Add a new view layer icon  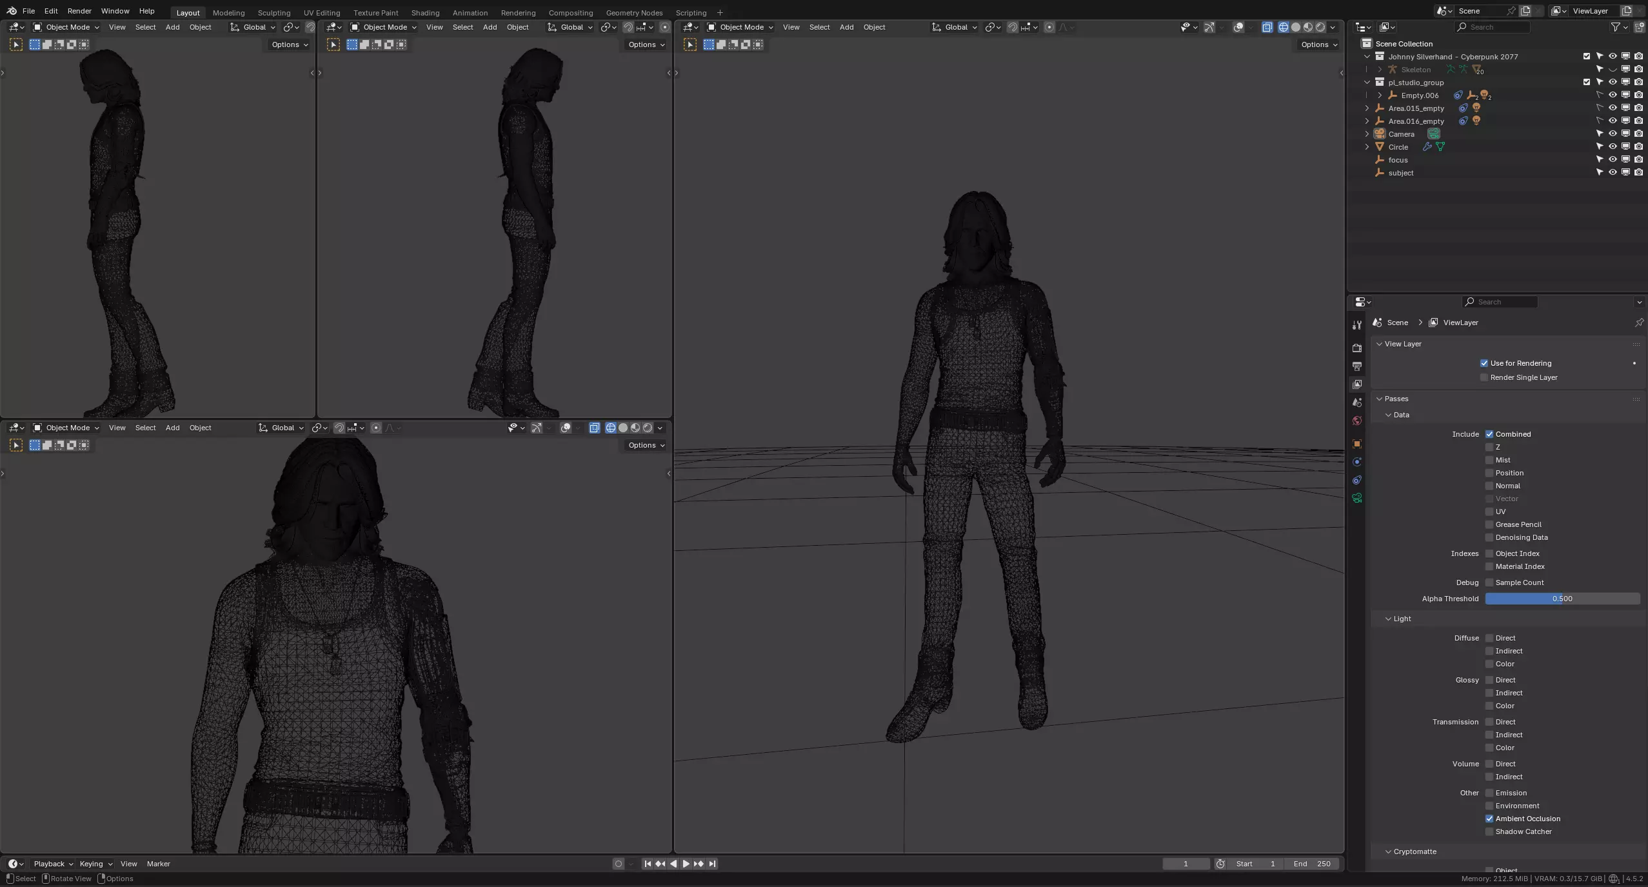(x=1626, y=11)
